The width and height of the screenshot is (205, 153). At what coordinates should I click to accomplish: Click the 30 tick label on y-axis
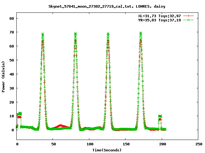(12, 88)
